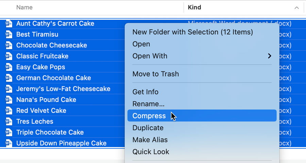Choose New Folder with Selection option
This screenshot has width=306, height=163.
192,32
